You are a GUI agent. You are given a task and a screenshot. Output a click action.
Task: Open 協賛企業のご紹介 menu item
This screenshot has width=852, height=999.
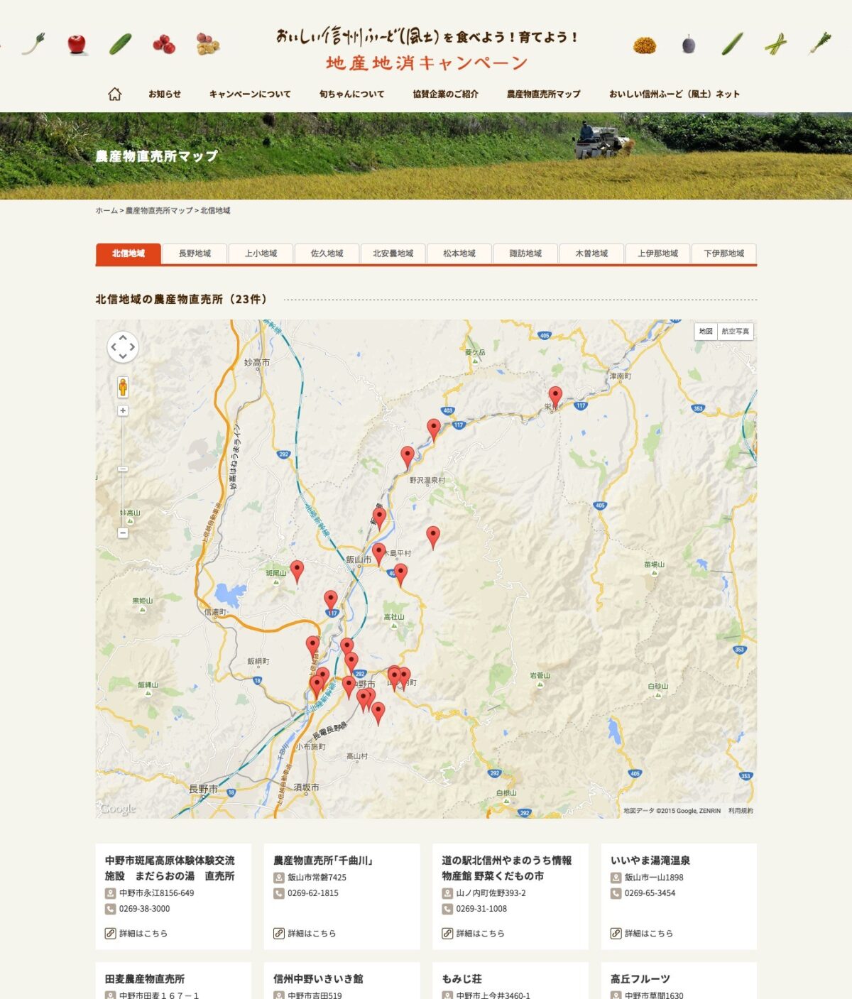[x=445, y=94]
